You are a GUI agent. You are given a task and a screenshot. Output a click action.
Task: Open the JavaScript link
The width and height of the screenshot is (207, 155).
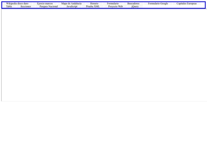72,7
